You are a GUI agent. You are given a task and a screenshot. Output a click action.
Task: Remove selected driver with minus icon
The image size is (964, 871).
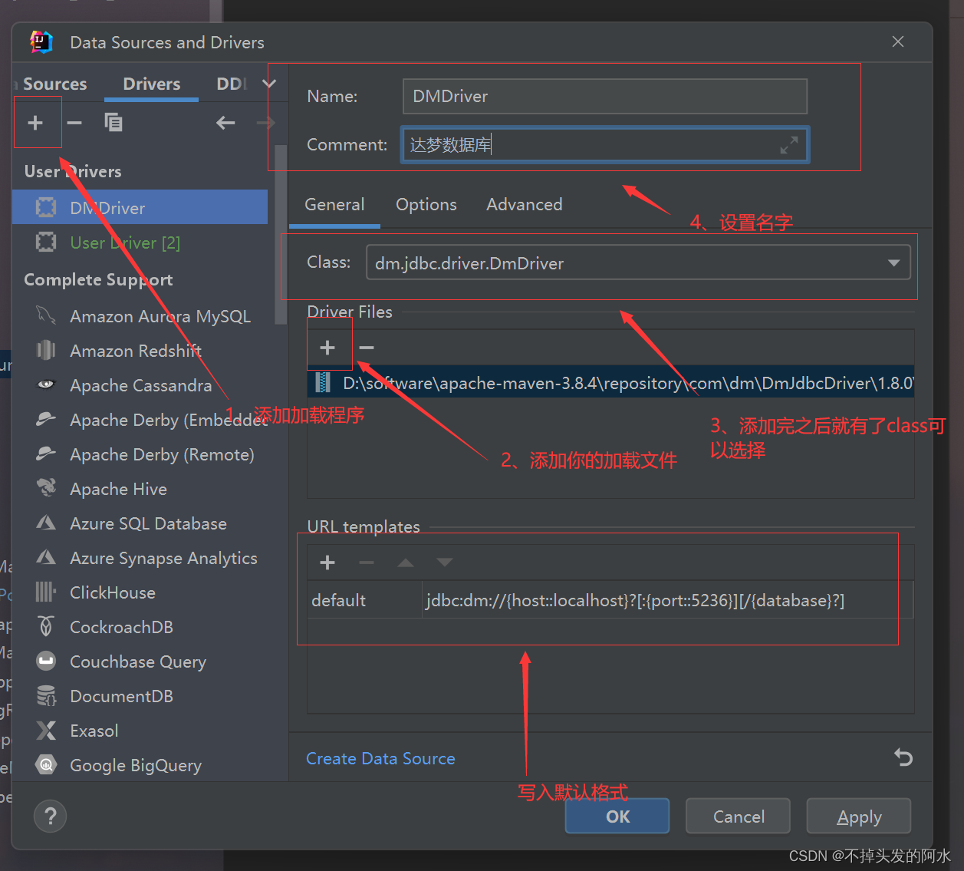[x=74, y=123]
